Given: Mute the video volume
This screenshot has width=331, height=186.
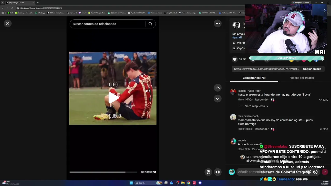Looking at the screenshot, I should 218,172.
